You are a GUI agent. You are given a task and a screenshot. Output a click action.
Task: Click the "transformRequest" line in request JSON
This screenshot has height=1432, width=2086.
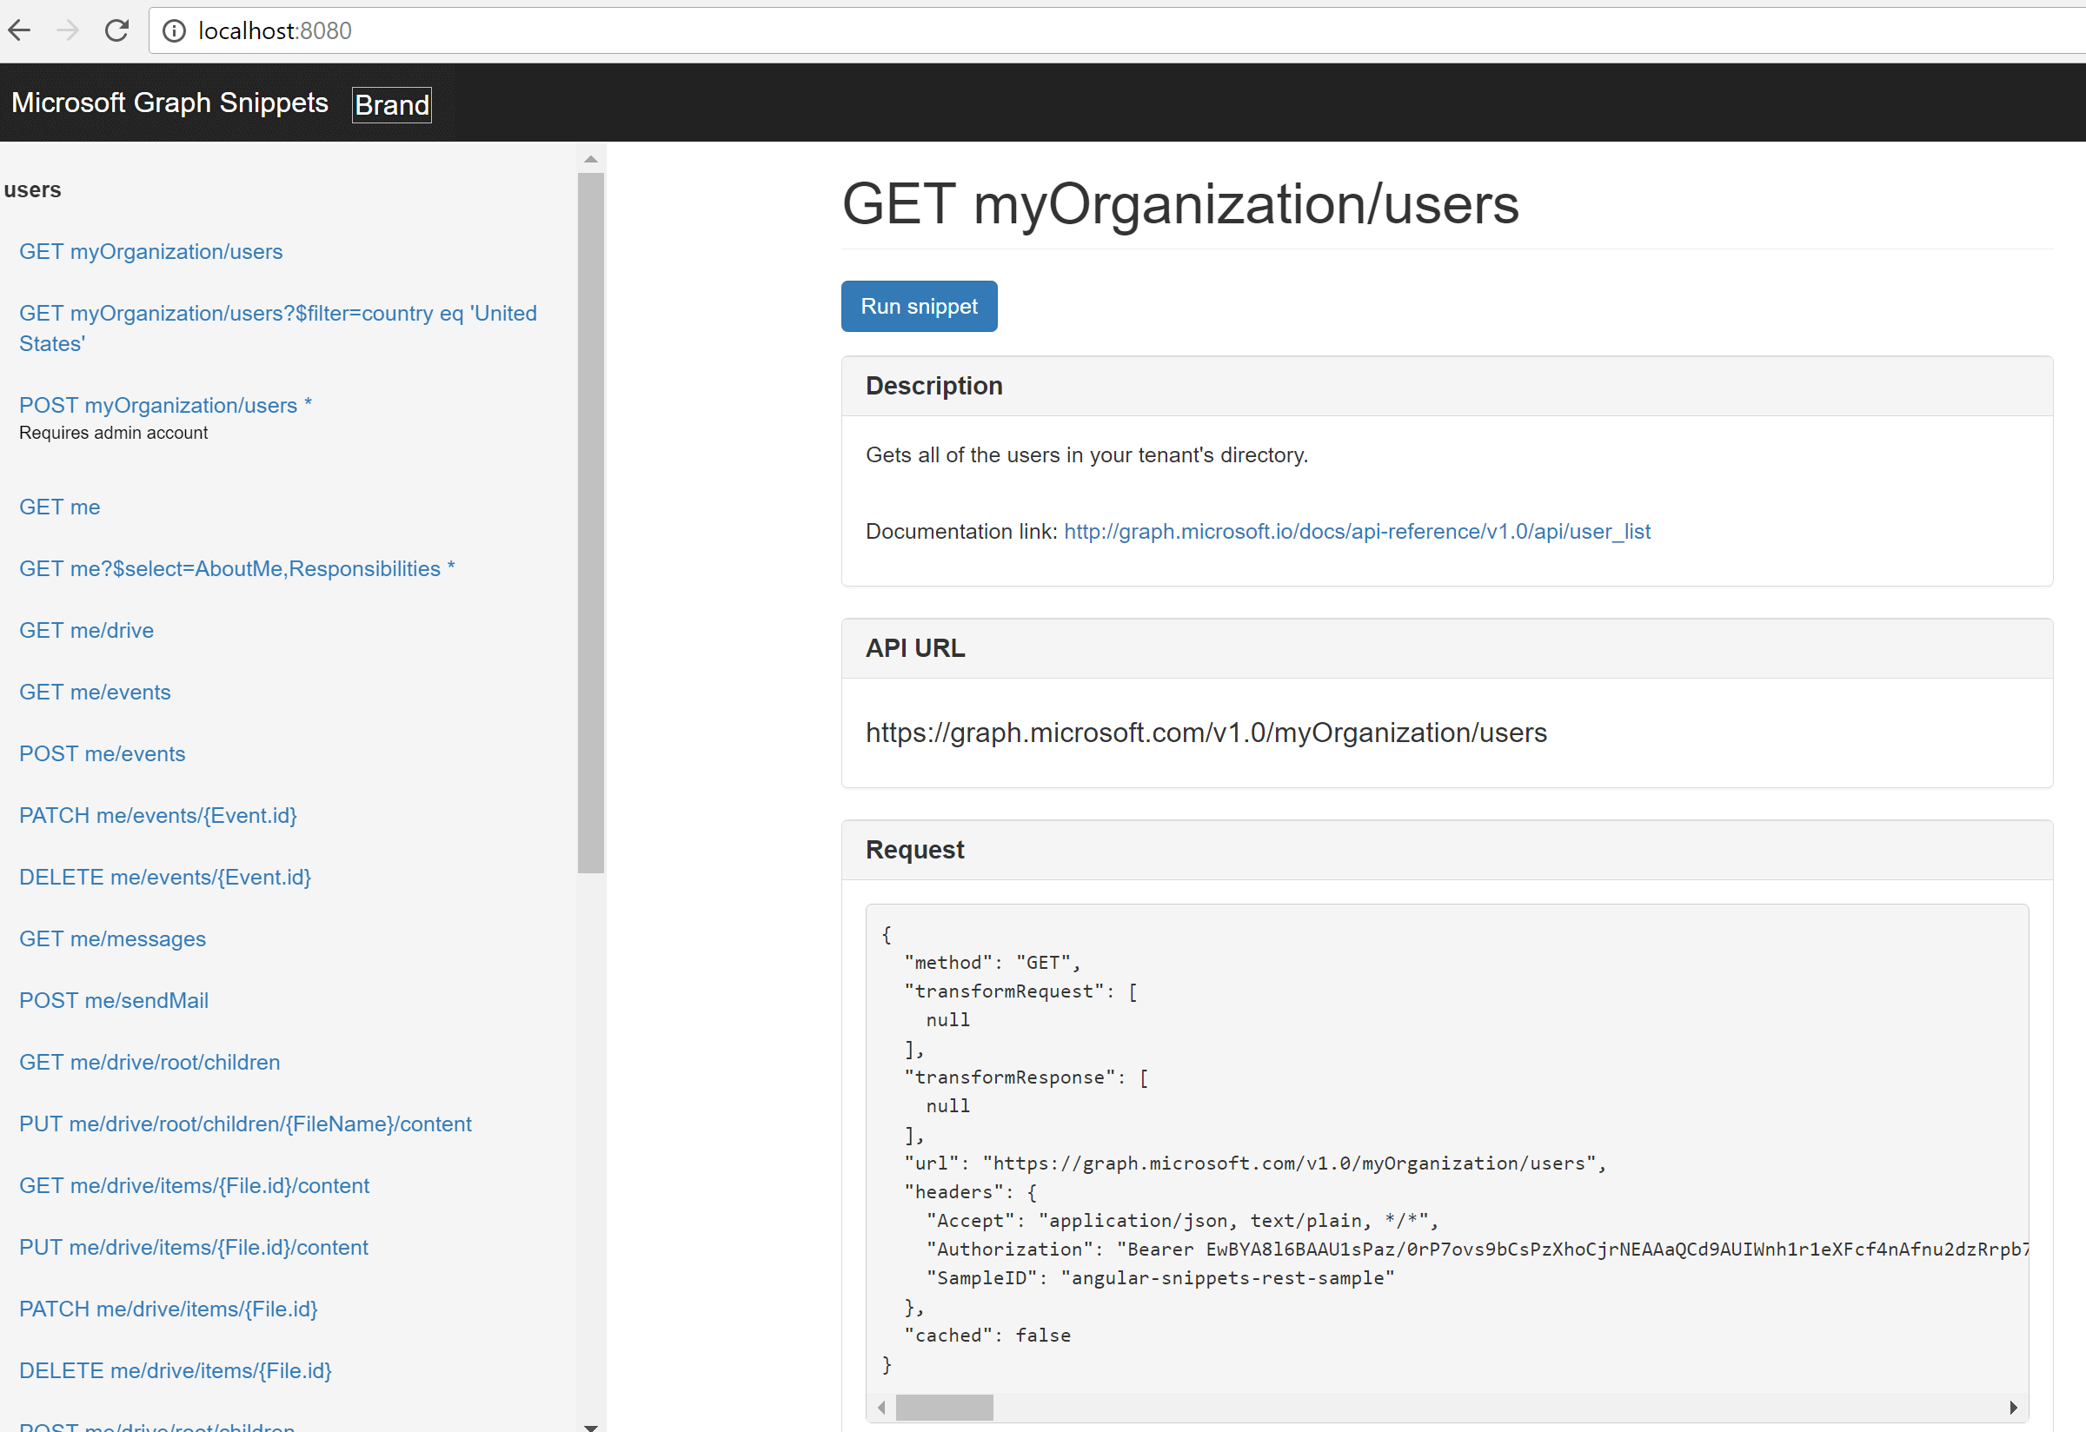[x=1020, y=991]
